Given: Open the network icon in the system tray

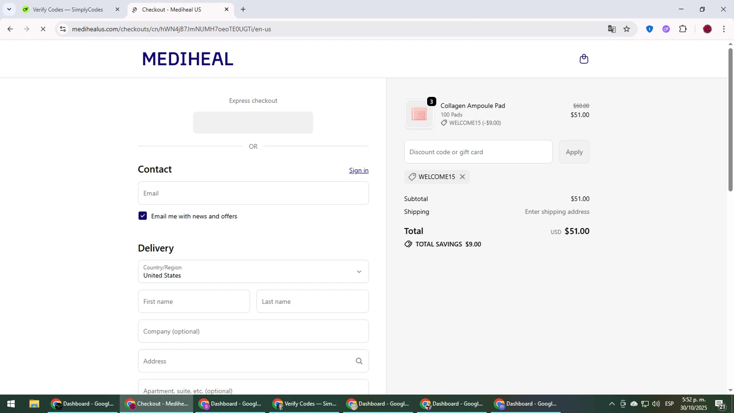Looking at the screenshot, I should tap(645, 404).
